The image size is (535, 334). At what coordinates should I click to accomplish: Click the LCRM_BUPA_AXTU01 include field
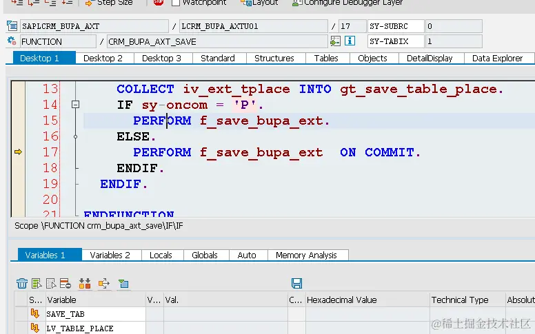[x=254, y=26]
